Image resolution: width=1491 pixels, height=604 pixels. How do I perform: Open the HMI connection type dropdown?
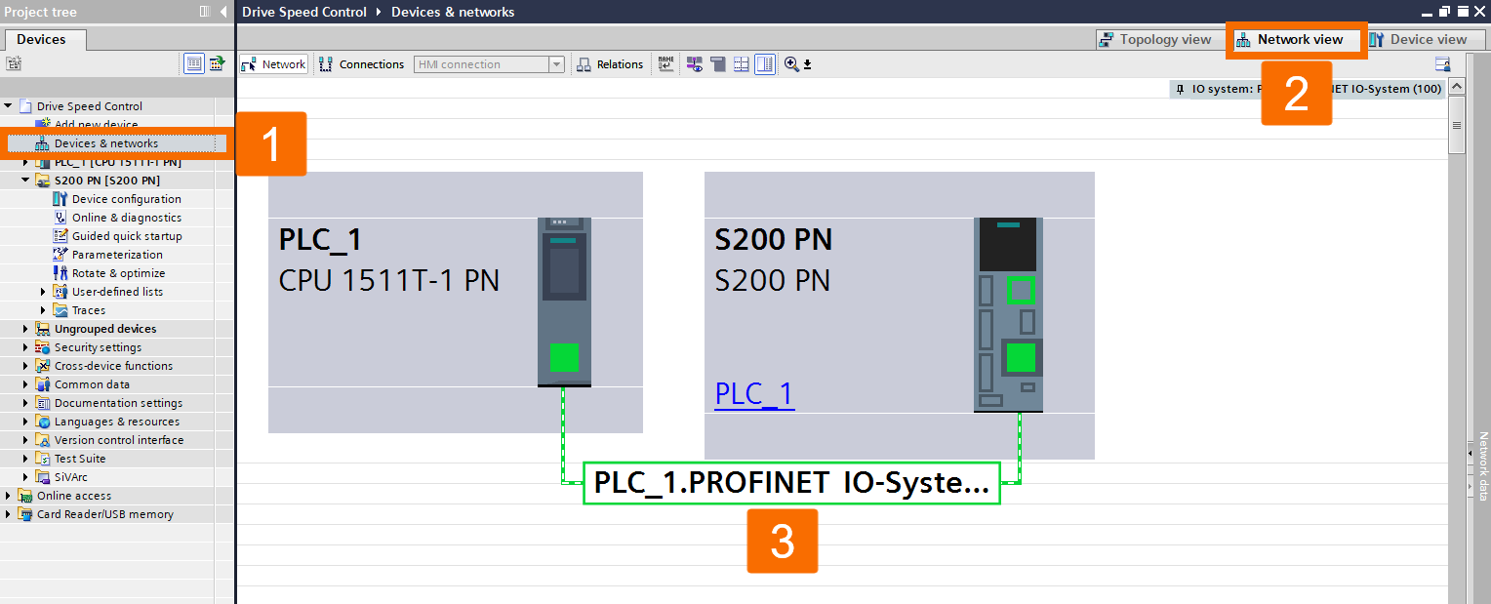[x=556, y=64]
